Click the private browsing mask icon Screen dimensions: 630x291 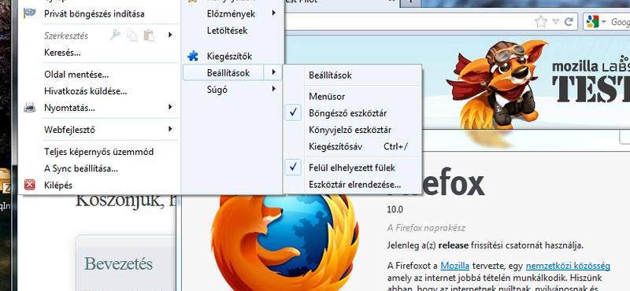30,13
